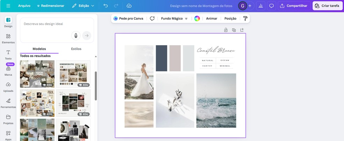Select the paint roller copy style icon
Viewport: 344px width, 141px height.
(x=245, y=18)
